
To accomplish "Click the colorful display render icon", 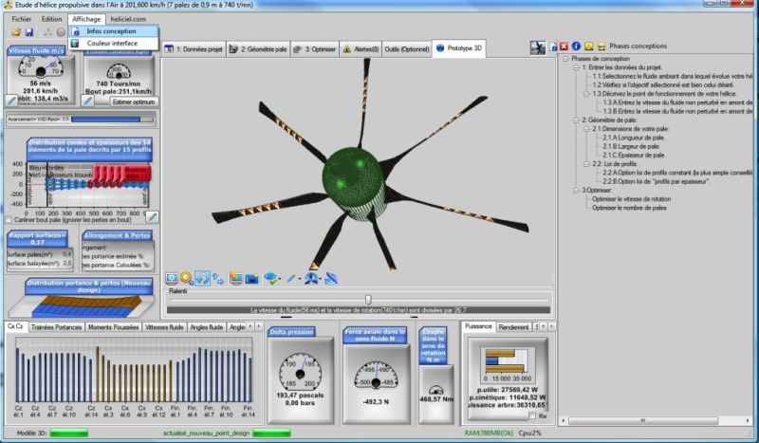I will click(x=235, y=278).
